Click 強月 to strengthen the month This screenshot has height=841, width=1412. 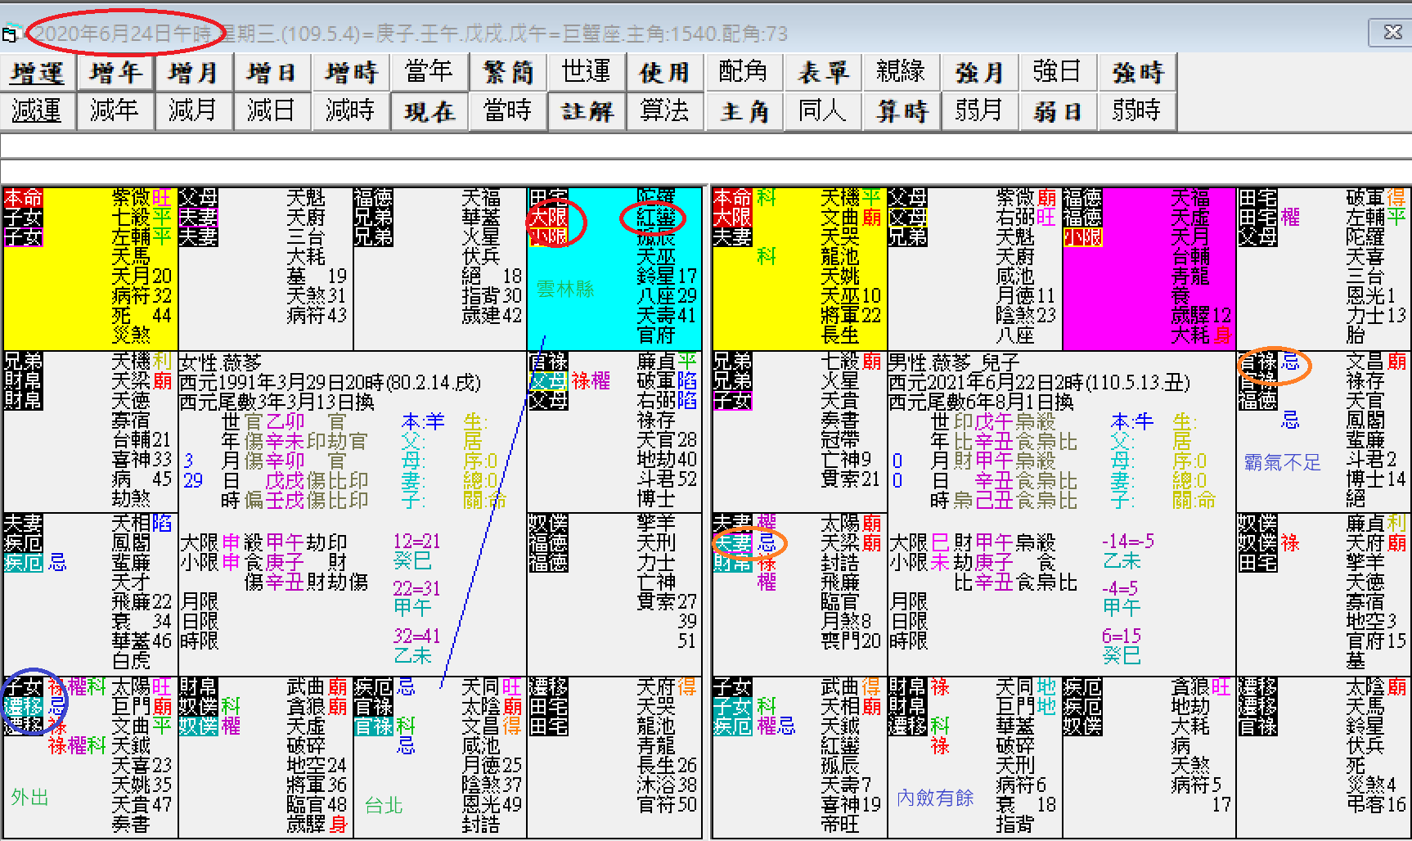click(979, 72)
